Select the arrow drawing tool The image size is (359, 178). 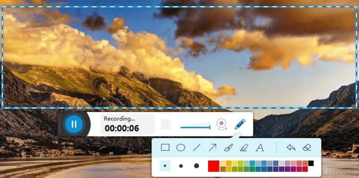coord(212,147)
